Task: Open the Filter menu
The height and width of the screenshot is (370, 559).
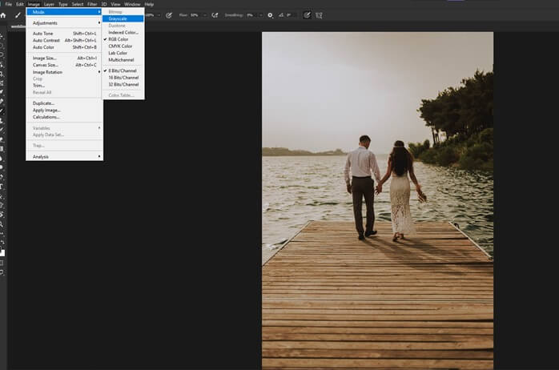Action: (92, 4)
